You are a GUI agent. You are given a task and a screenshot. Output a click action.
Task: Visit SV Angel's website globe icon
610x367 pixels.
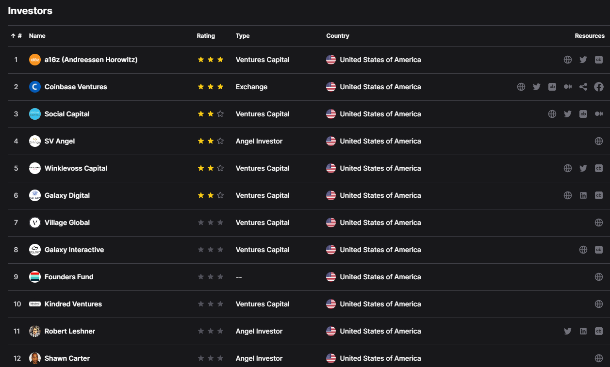coord(599,141)
